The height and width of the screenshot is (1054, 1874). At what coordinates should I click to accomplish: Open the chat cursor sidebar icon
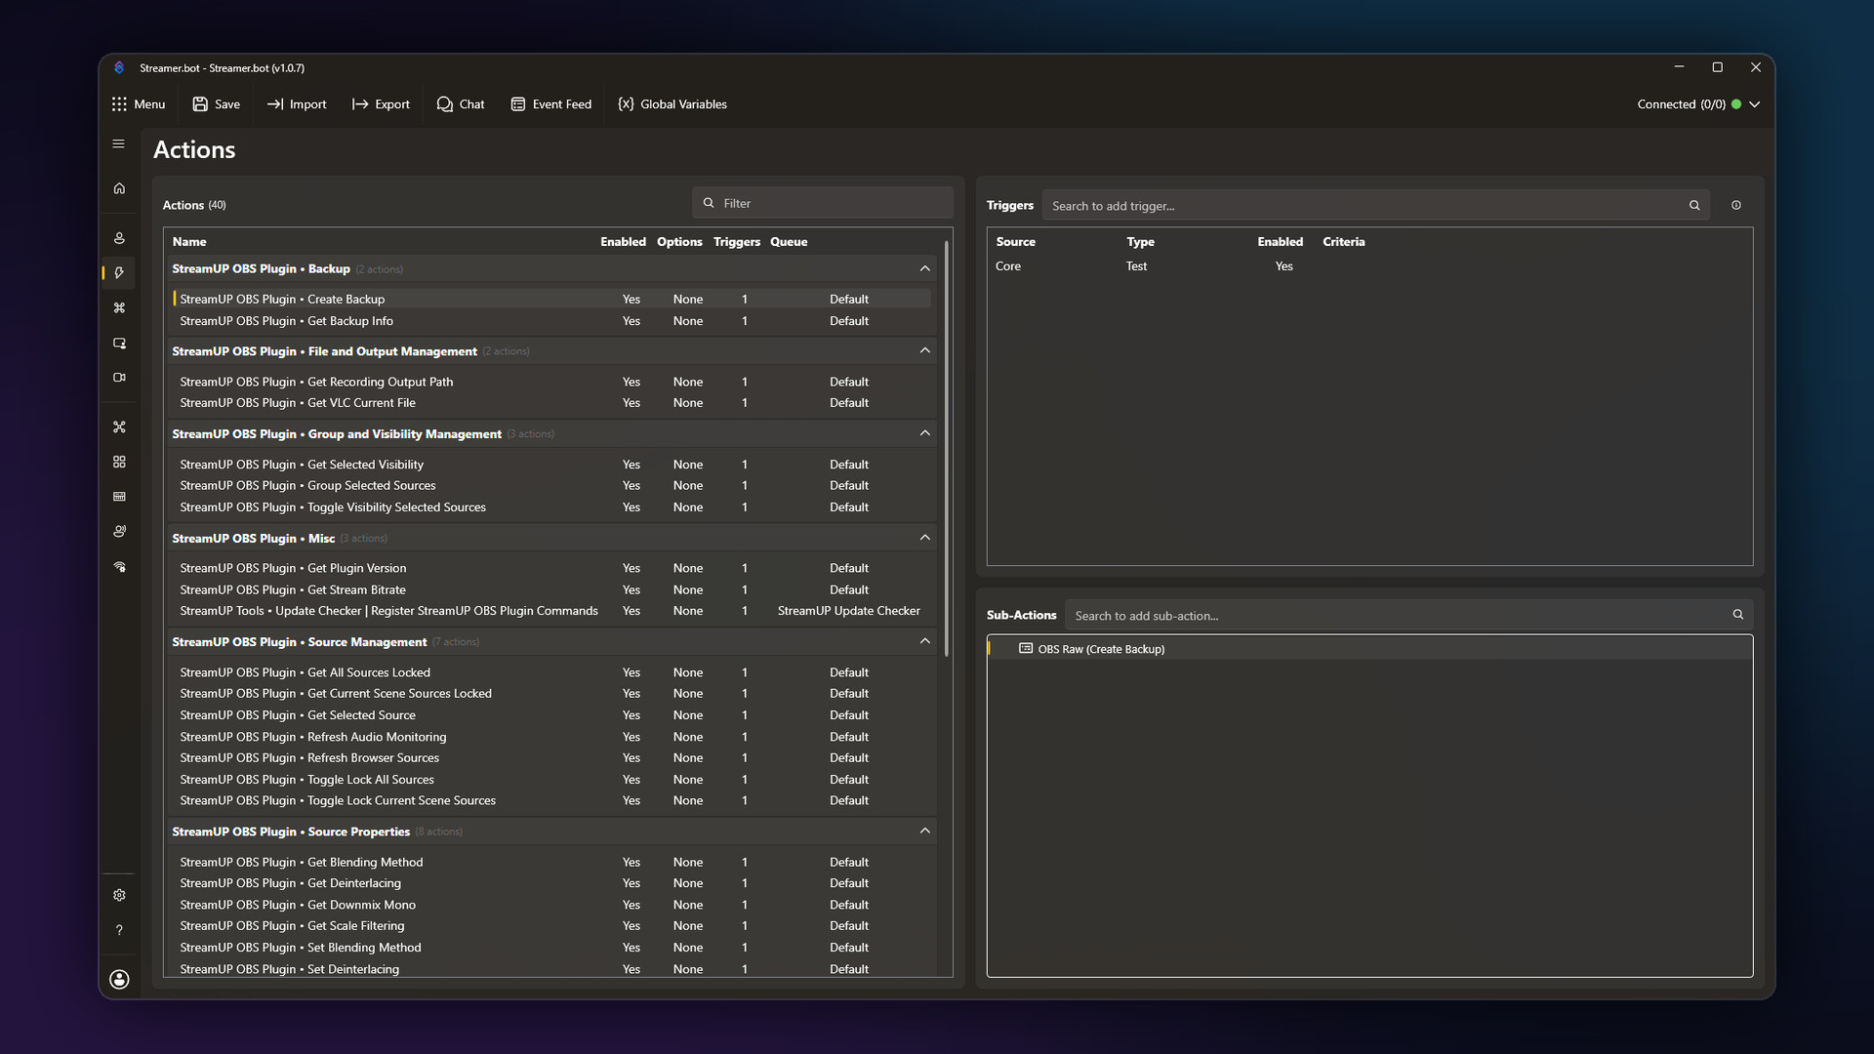[119, 343]
